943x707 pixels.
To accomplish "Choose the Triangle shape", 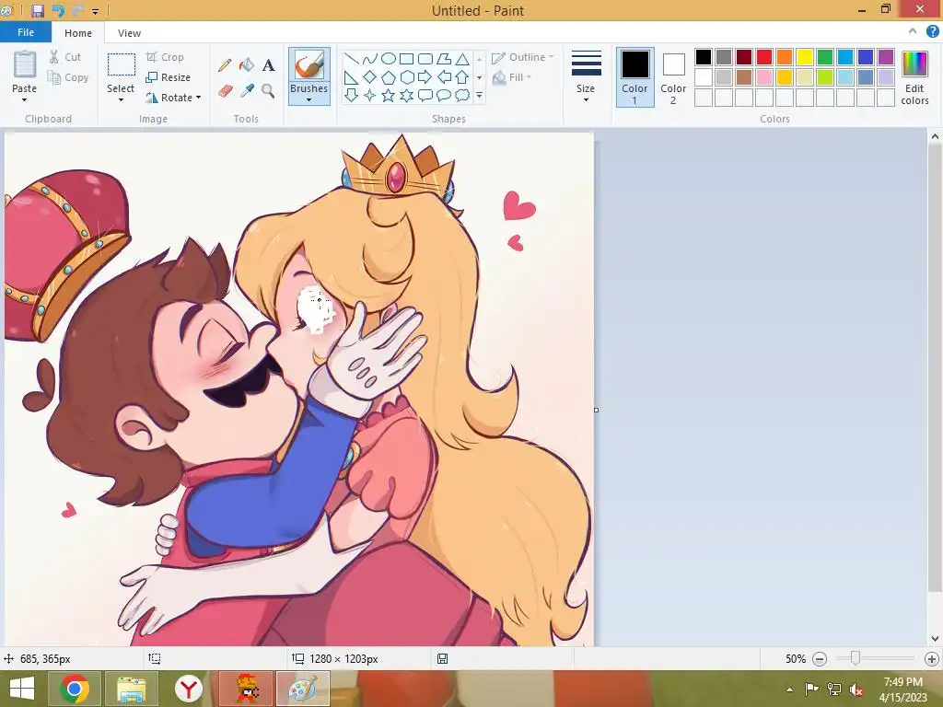I will point(462,58).
